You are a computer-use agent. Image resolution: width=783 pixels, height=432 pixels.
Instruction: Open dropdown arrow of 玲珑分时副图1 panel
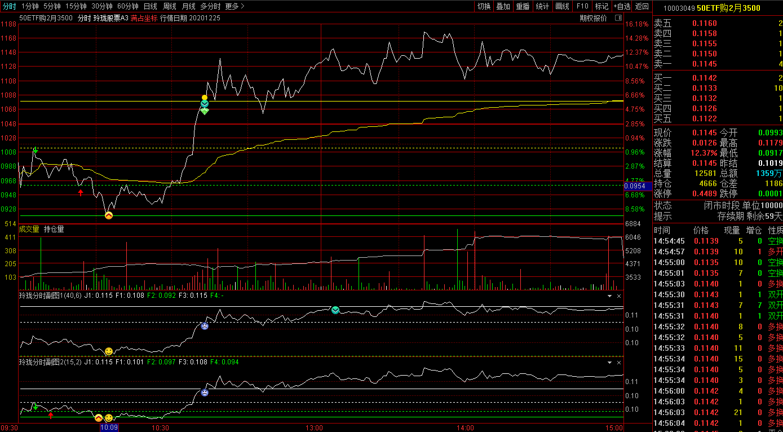pyautogui.click(x=609, y=296)
